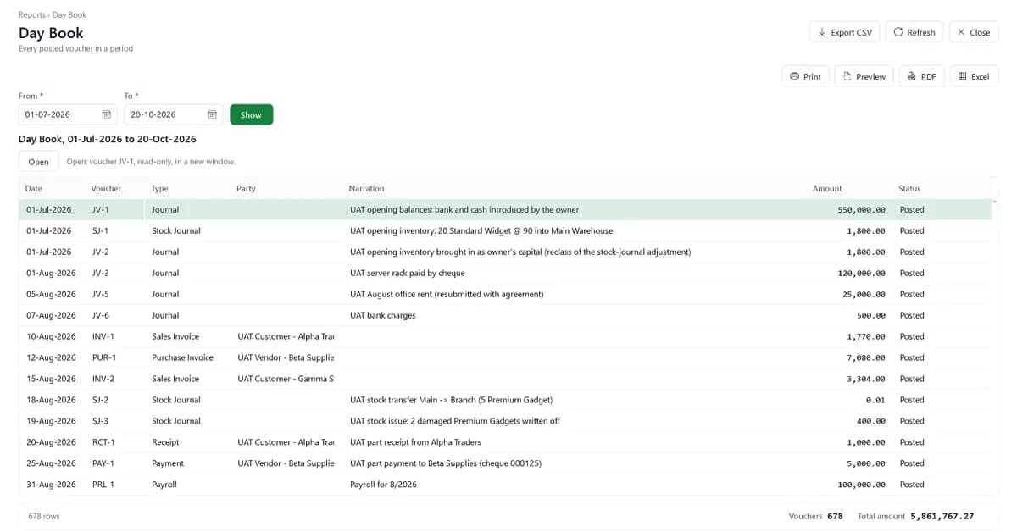
Task: Select voucher PAY-1 cell
Action: tap(103, 463)
